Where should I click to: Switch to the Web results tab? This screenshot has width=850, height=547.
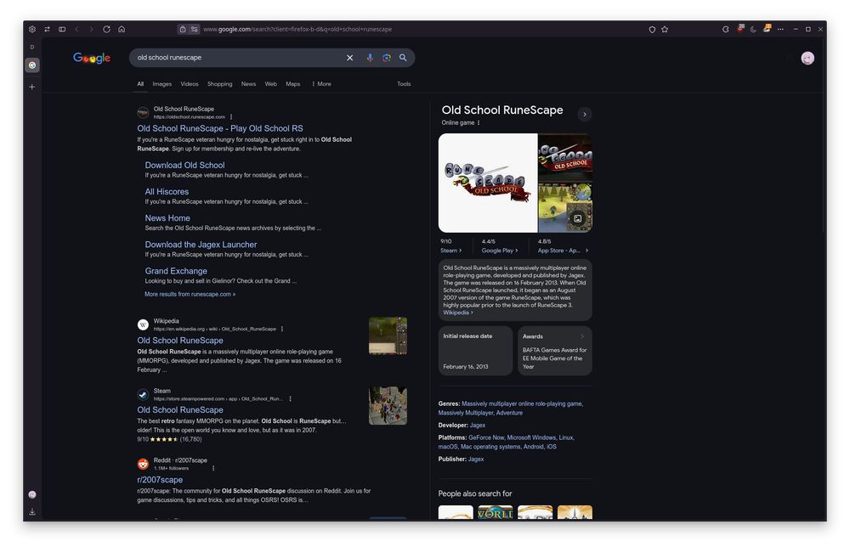tap(271, 84)
